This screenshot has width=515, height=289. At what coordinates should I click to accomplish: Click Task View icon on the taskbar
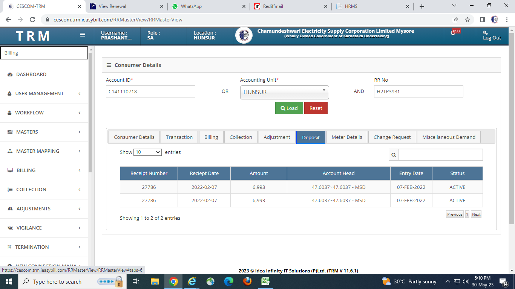tap(136, 281)
